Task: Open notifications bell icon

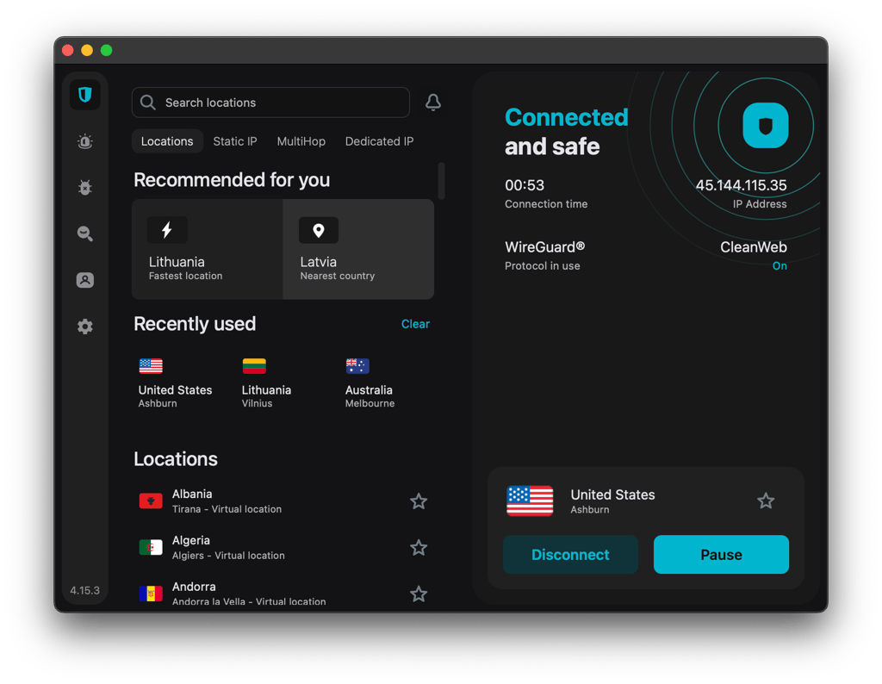Action: pyautogui.click(x=433, y=103)
